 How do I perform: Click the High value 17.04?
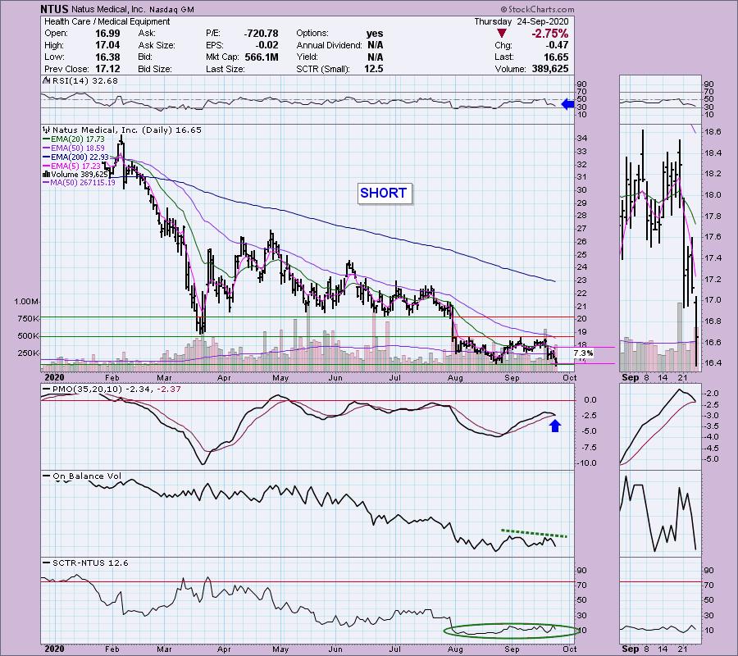[107, 45]
